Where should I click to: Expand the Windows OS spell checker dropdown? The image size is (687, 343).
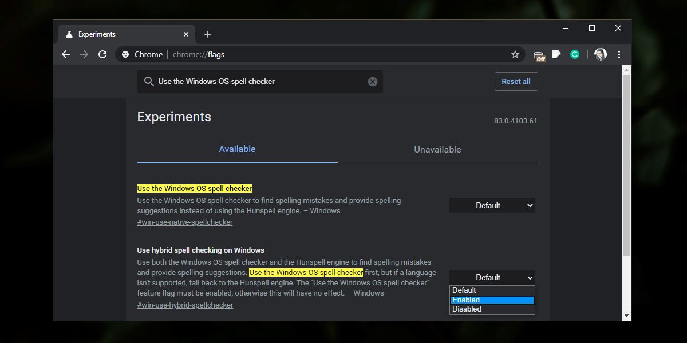pos(492,205)
